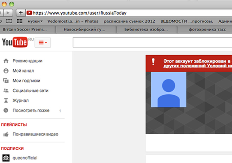This screenshot has height=163, width=232.
Task: Click the people icon for Социальные сети
Action: point(6,91)
